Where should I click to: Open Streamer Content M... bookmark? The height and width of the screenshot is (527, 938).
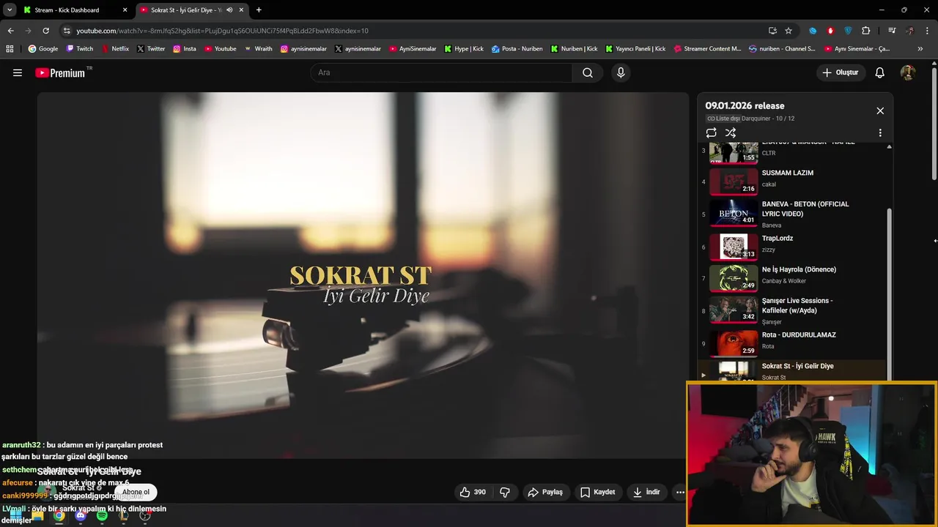coord(707,49)
